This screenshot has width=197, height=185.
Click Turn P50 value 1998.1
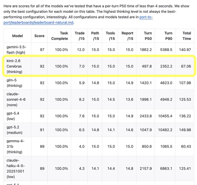click(146, 99)
